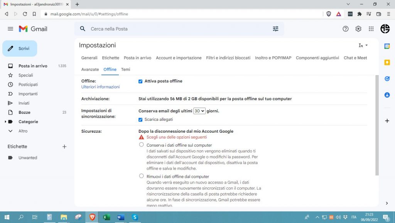Open Google Keep in the side panel
The image size is (395, 223).
click(x=387, y=62)
